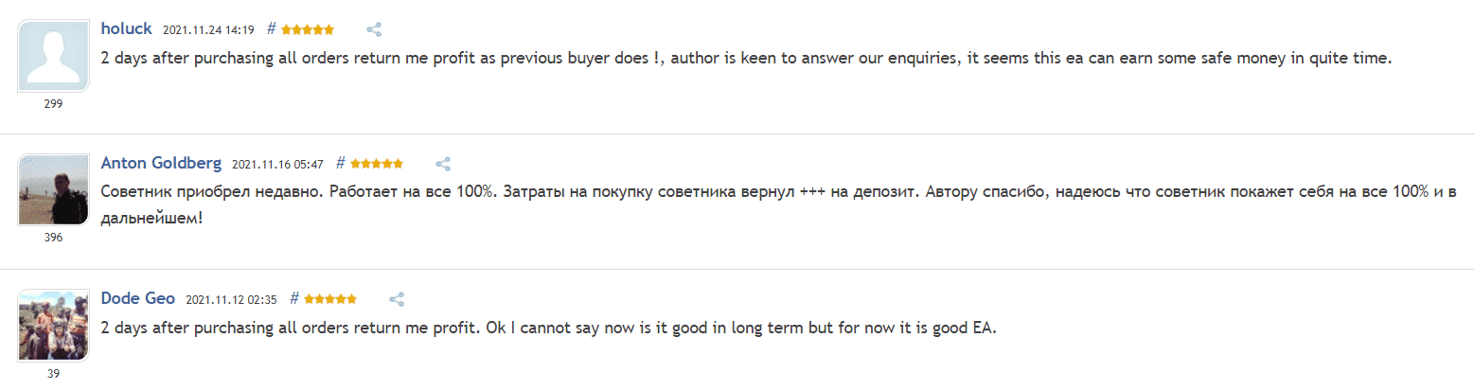Open Anton Goldberg's profile picture
Screen dimensions: 1474x391
pos(54,191)
